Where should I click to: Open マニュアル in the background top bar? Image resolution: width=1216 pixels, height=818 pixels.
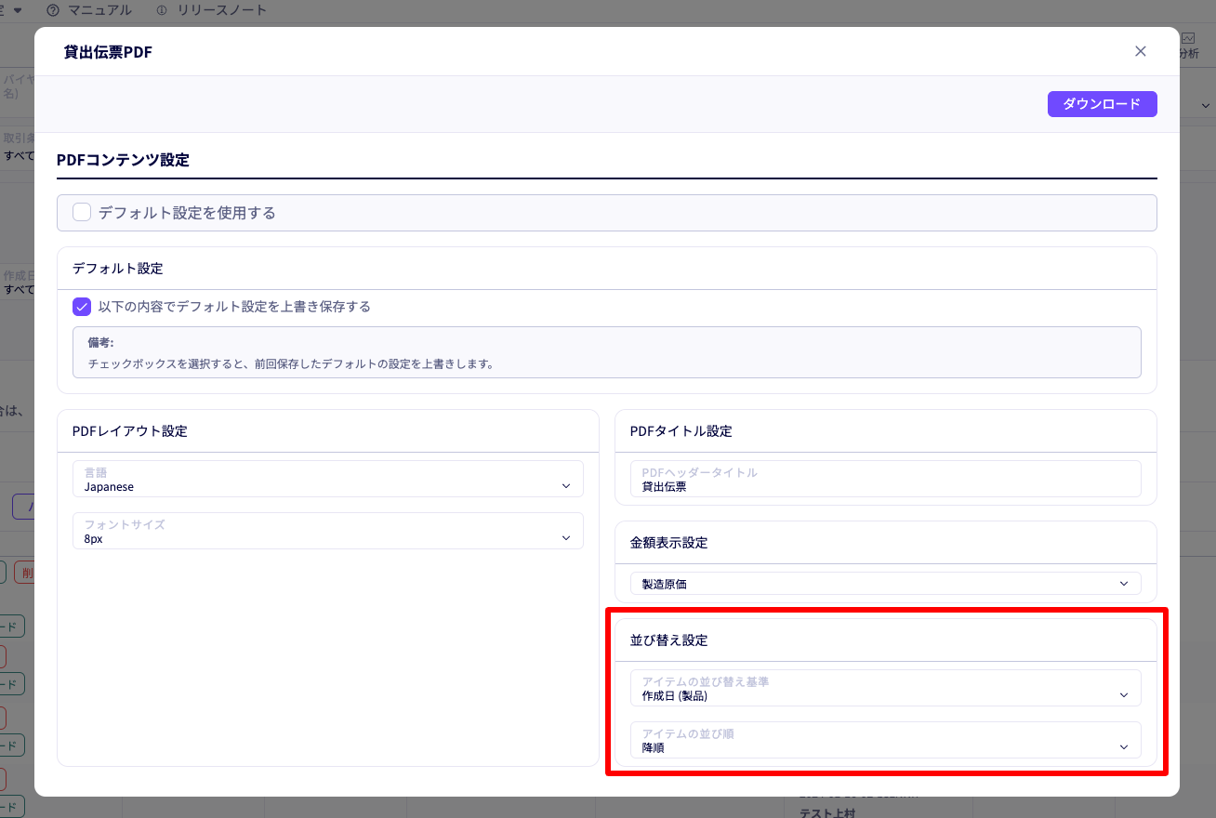(89, 10)
